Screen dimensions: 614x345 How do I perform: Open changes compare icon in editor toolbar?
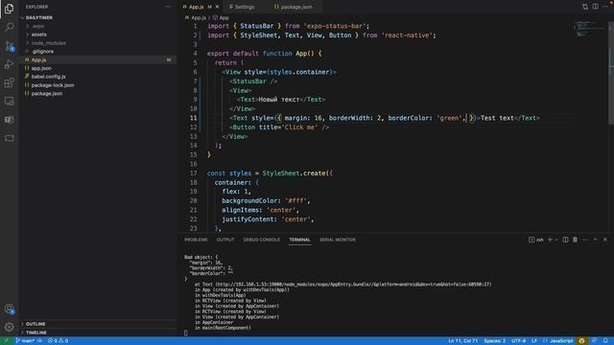pyautogui.click(x=585, y=7)
